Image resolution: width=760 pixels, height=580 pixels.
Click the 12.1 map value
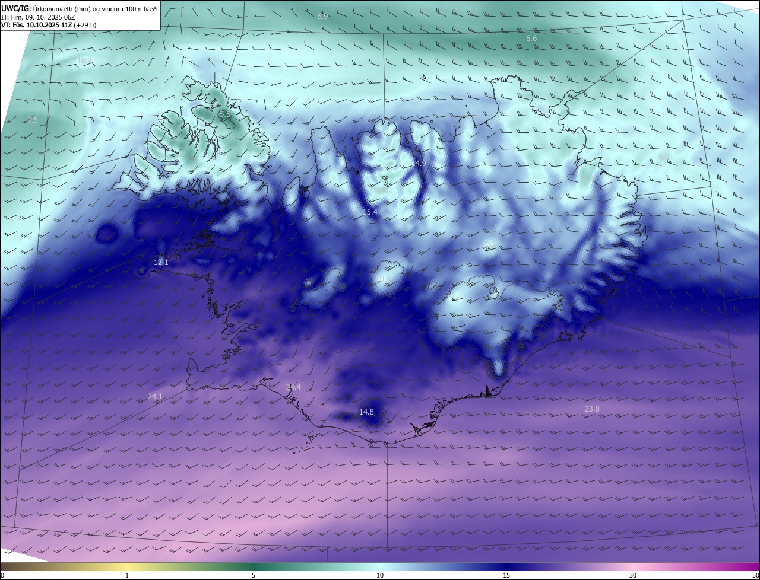click(161, 262)
